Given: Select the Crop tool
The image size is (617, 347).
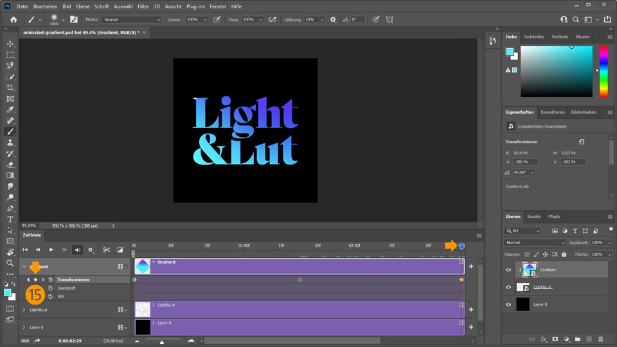Looking at the screenshot, I should (10, 87).
